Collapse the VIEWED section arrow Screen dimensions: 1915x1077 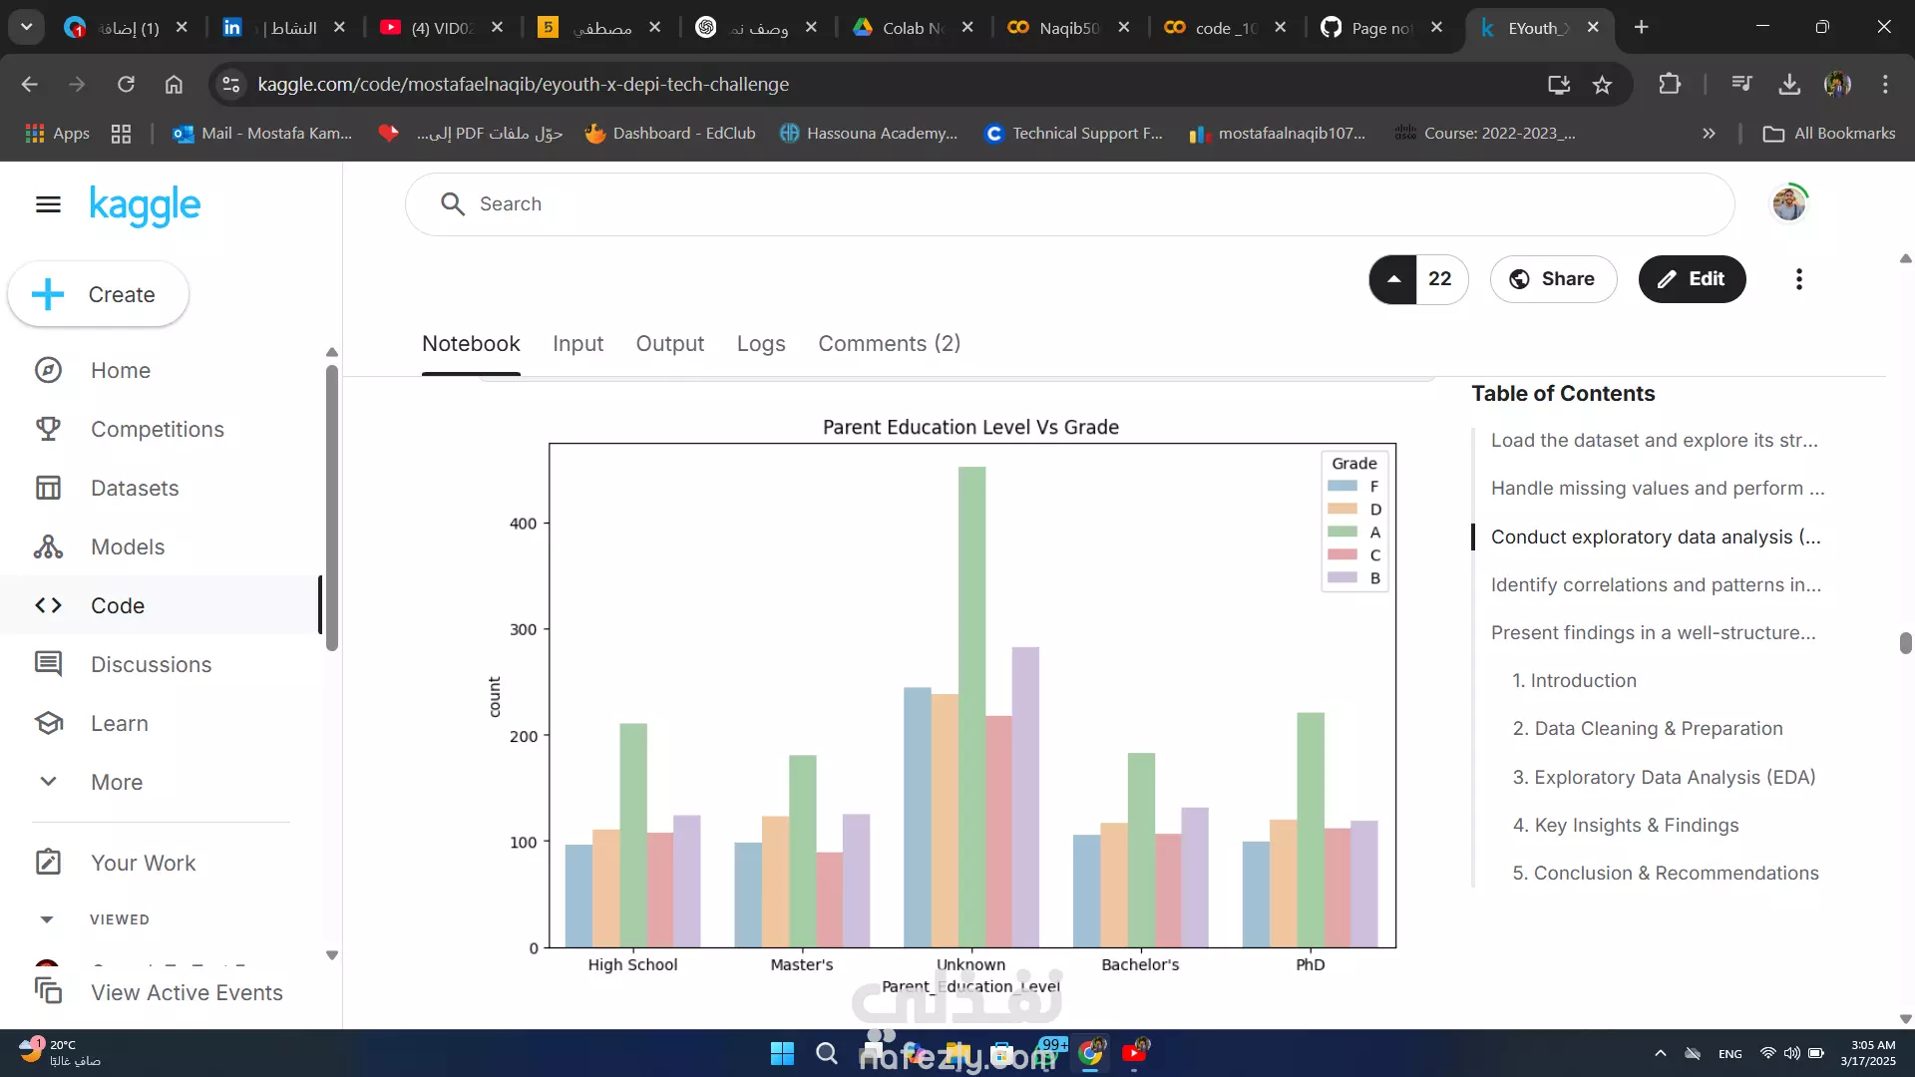click(47, 919)
